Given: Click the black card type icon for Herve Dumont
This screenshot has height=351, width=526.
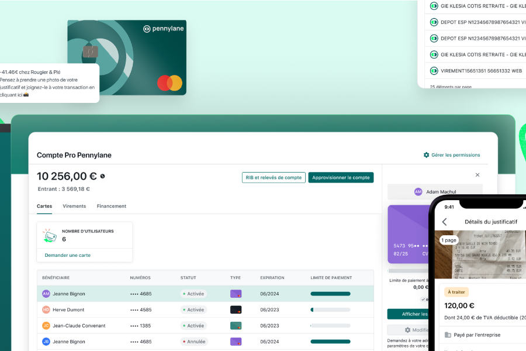Looking at the screenshot, I should (236, 309).
